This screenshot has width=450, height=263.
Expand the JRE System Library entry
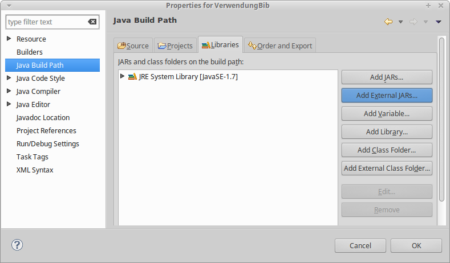122,76
